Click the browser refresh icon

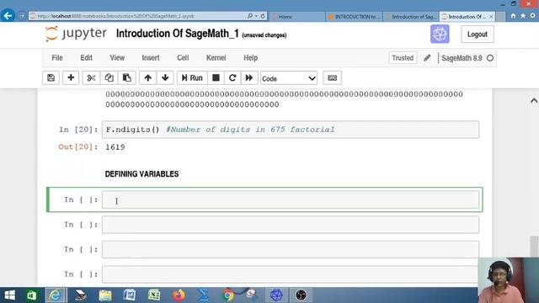[263, 16]
